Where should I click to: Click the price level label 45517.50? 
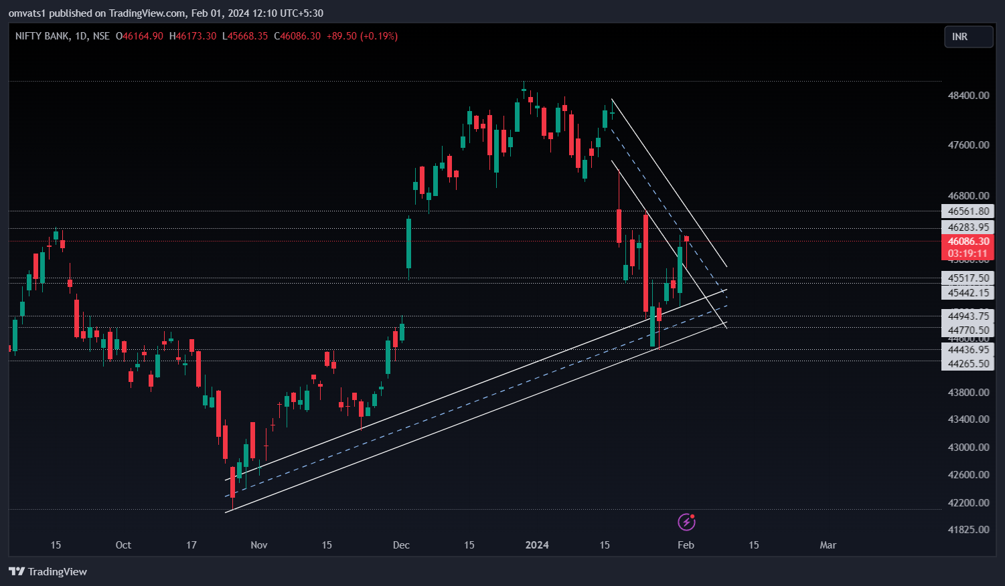[968, 278]
